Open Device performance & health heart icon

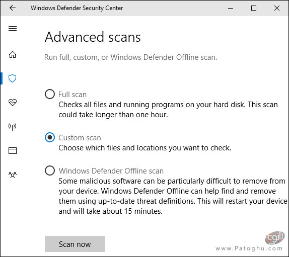click(x=13, y=103)
